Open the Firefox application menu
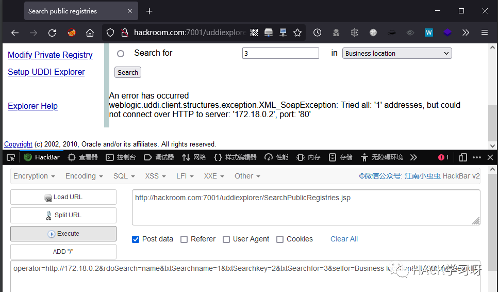Viewport: 498px width, 292px height. pyautogui.click(x=485, y=33)
